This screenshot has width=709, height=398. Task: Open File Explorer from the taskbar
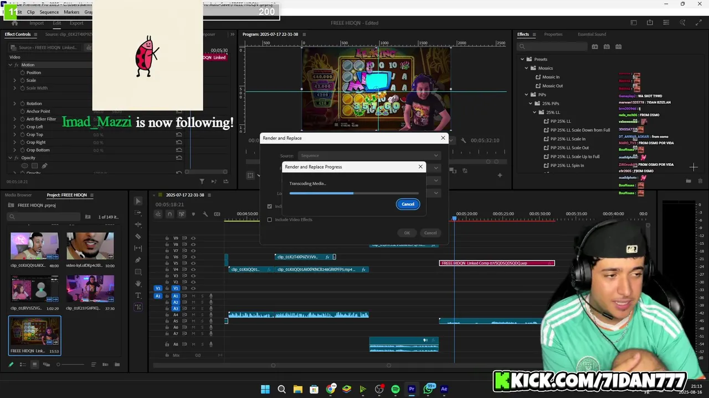(x=297, y=389)
